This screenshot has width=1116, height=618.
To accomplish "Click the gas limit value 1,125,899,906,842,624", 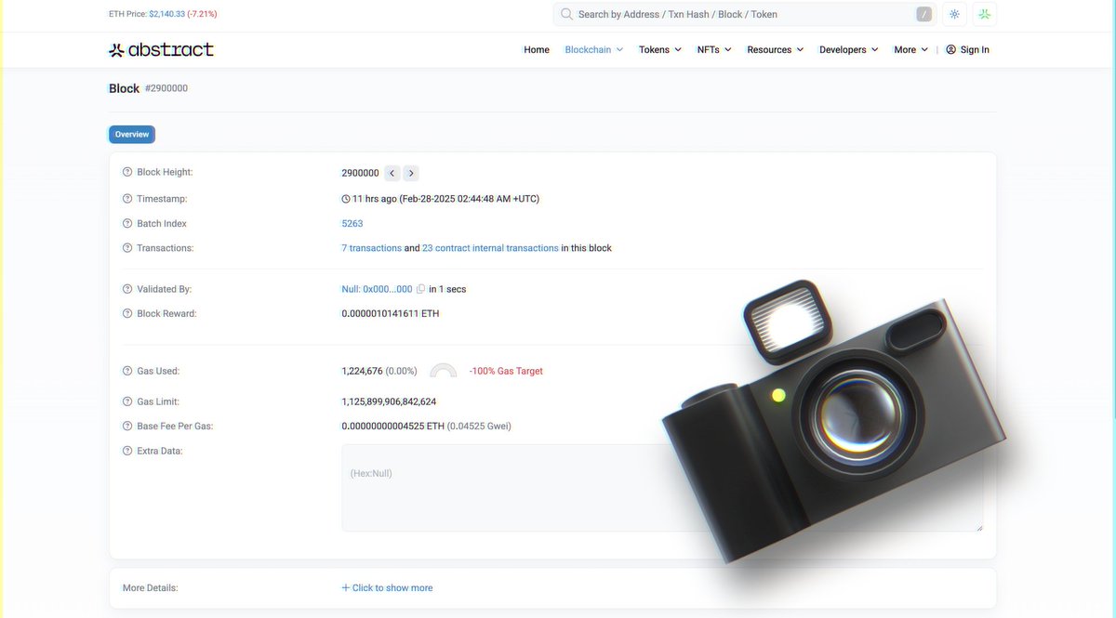I will click(x=389, y=401).
